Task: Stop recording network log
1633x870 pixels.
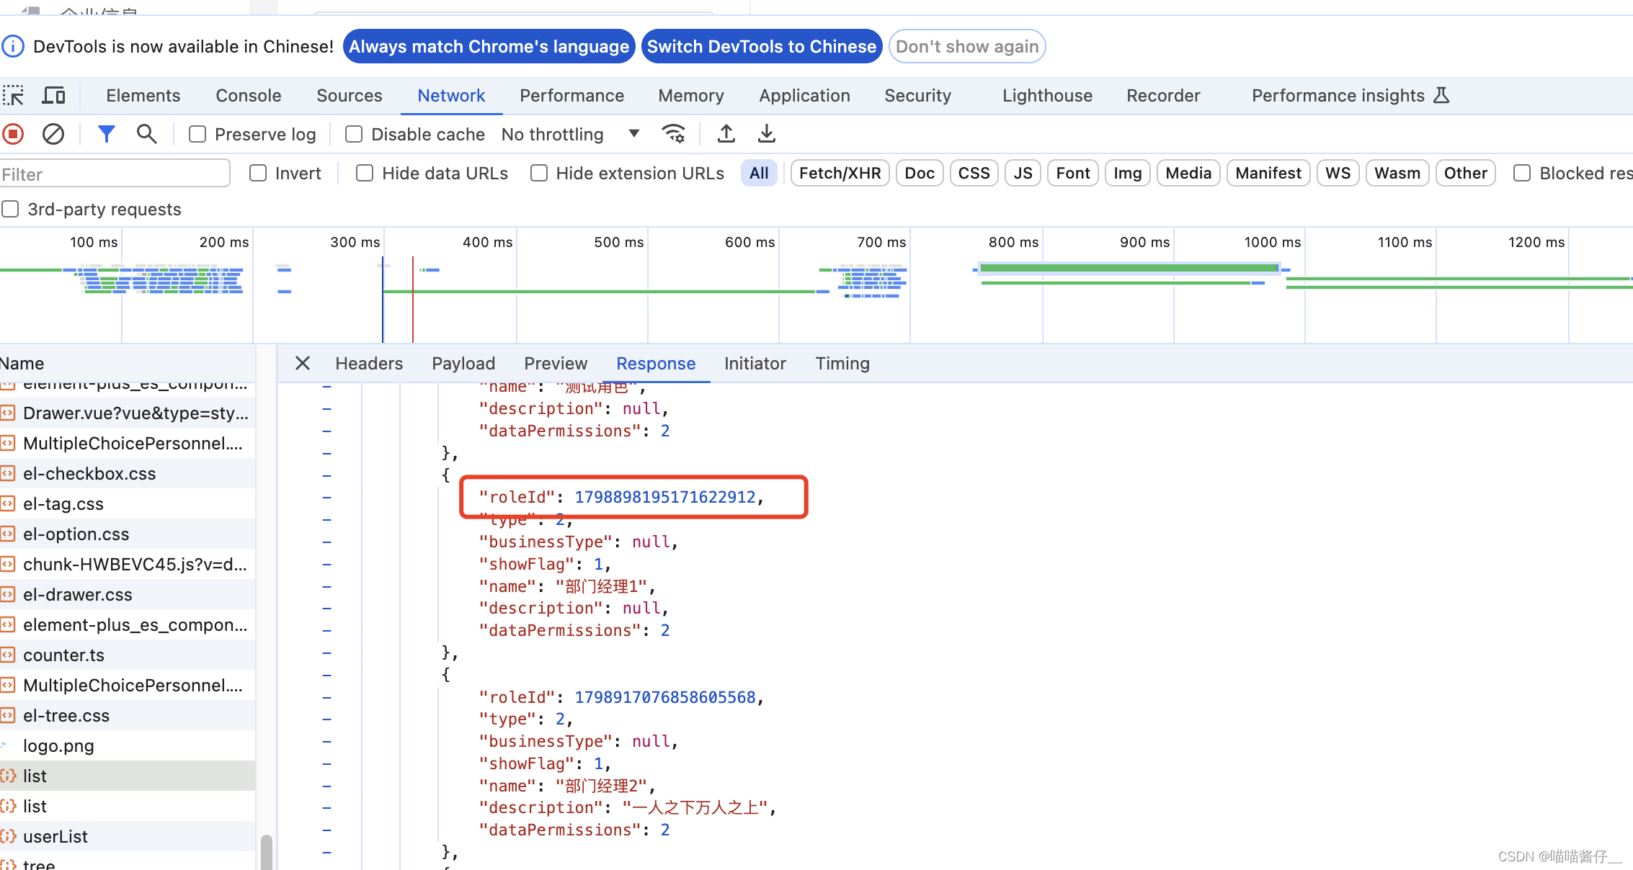Action: coord(13,134)
